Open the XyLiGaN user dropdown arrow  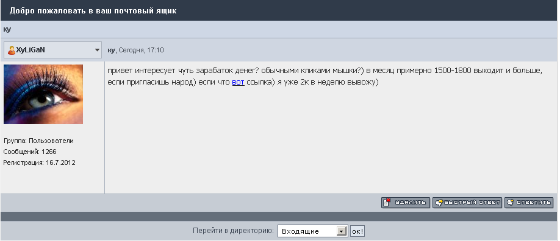pyautogui.click(x=97, y=51)
